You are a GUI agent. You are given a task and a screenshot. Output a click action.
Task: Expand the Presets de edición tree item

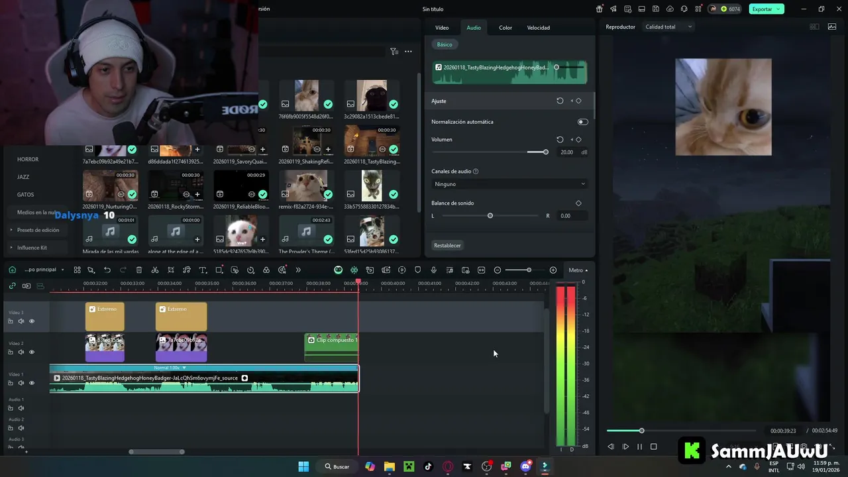pos(38,230)
